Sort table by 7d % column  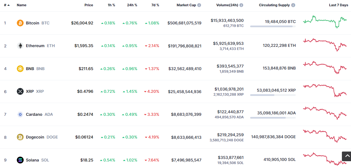pos(155,5)
